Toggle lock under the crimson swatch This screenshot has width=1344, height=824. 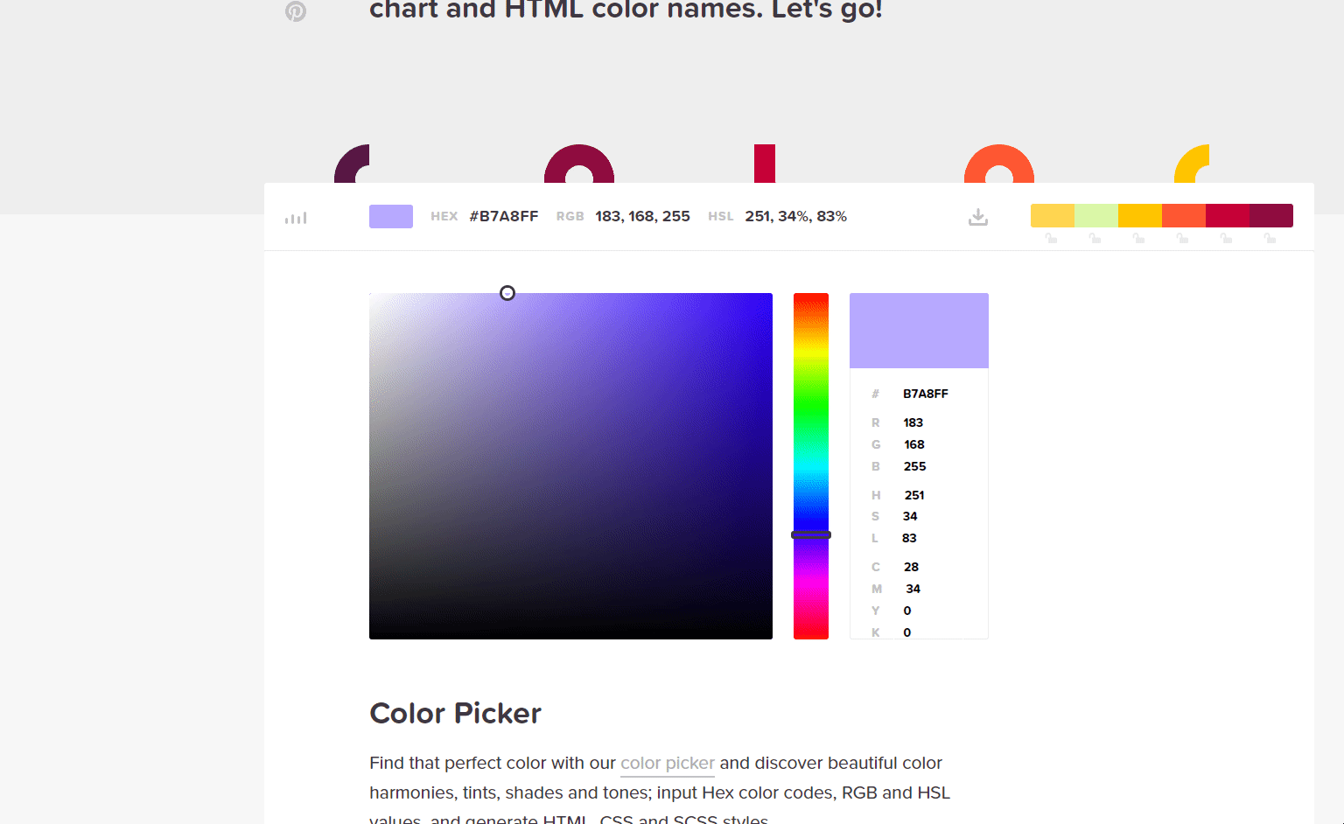coord(1226,238)
